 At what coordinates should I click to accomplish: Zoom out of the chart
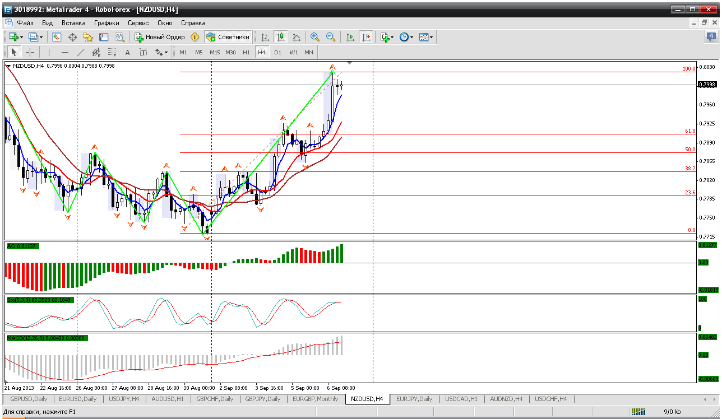(331, 37)
